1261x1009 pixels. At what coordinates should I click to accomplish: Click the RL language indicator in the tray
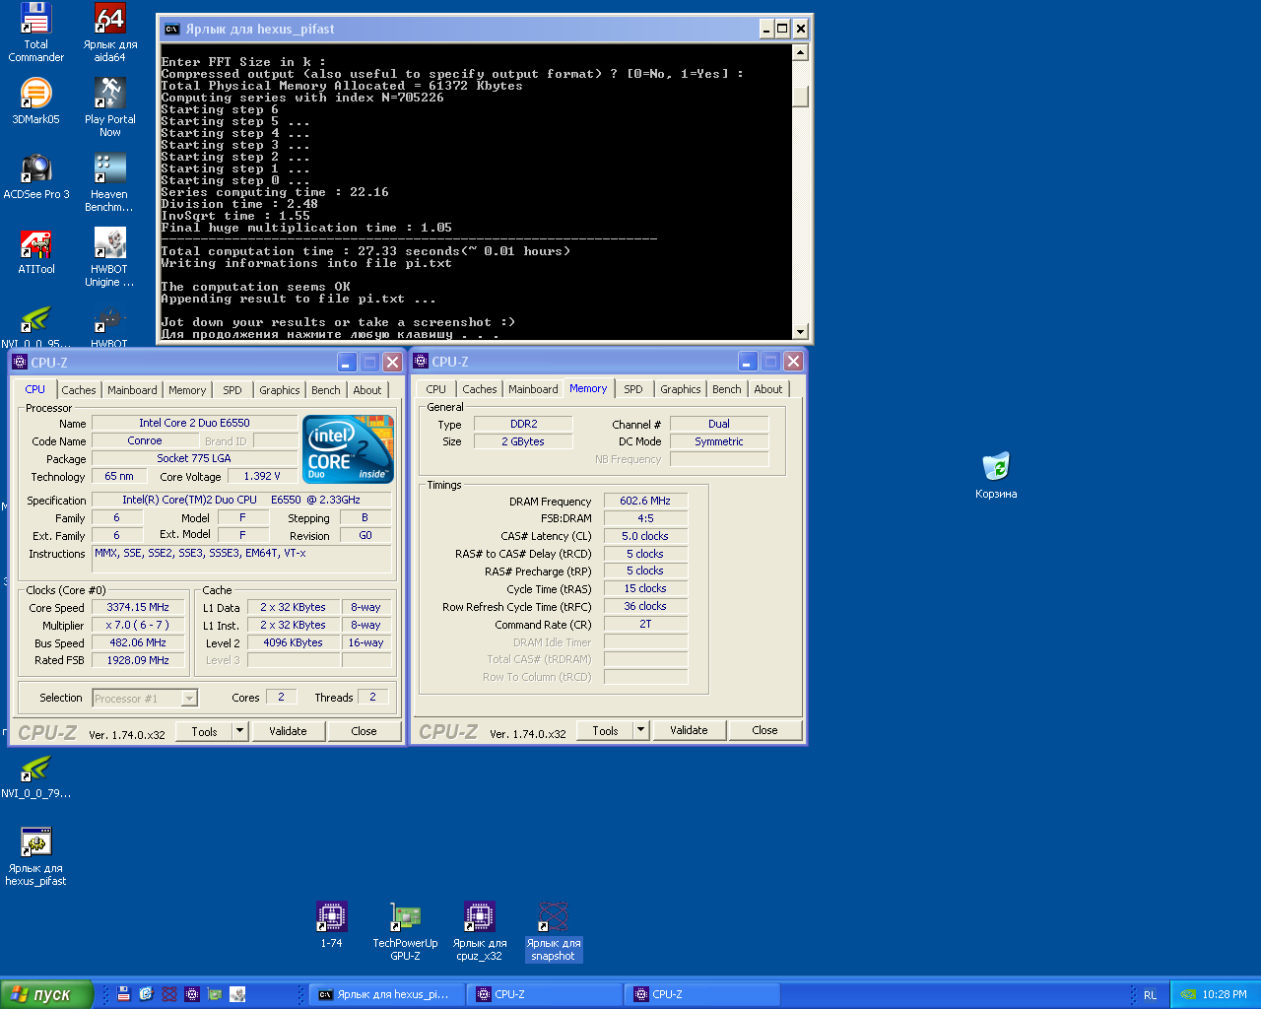click(x=1150, y=994)
